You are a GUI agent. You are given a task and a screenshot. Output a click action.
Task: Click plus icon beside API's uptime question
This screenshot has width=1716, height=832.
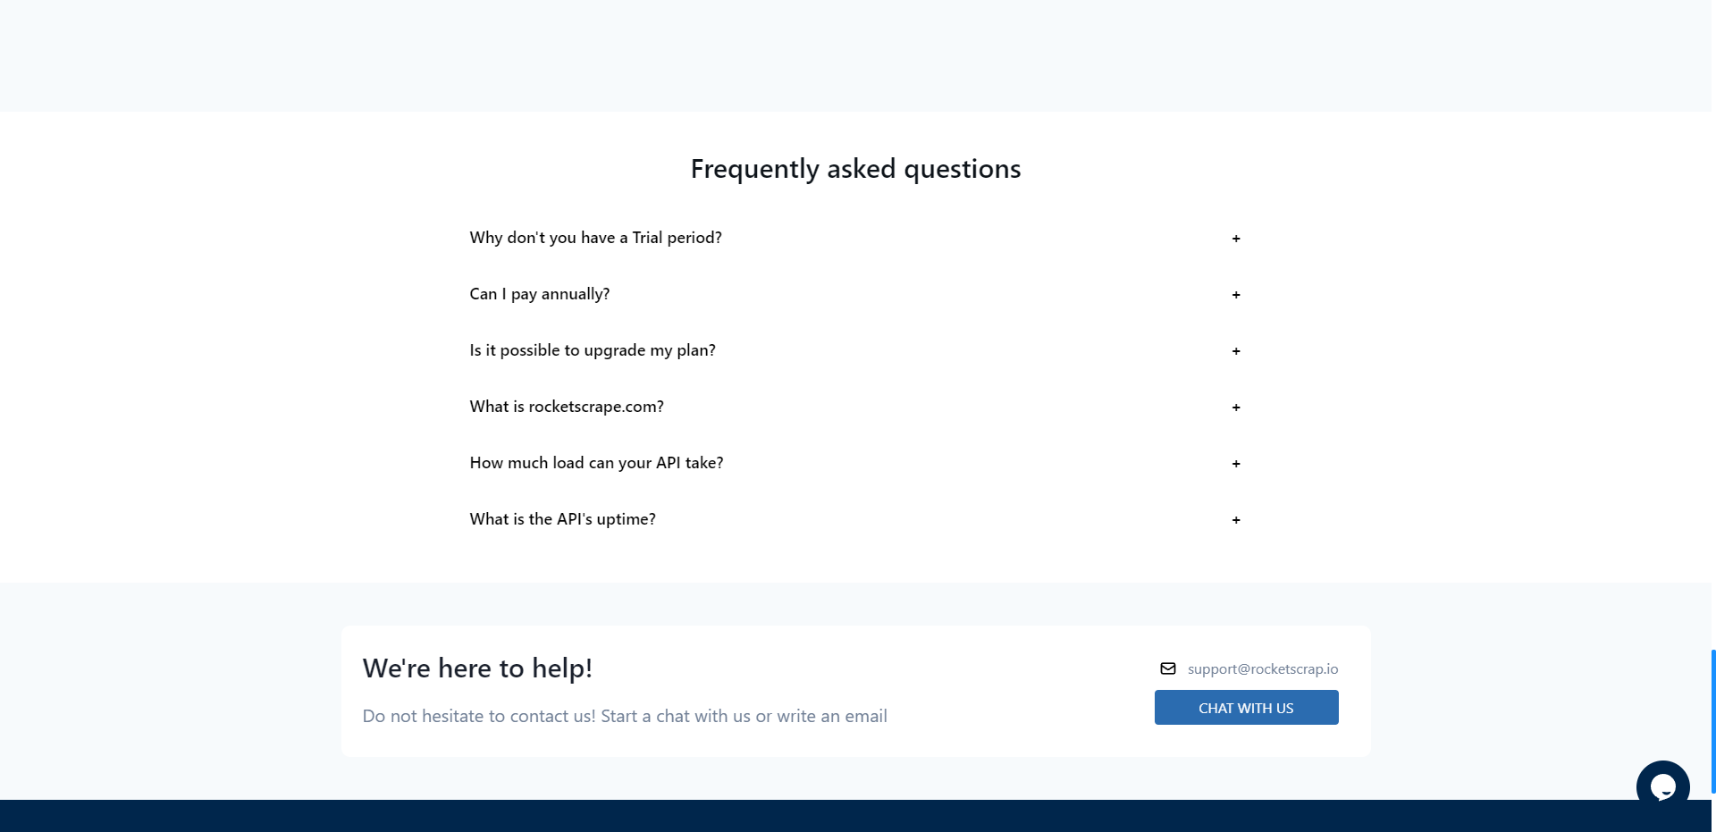click(x=1236, y=520)
